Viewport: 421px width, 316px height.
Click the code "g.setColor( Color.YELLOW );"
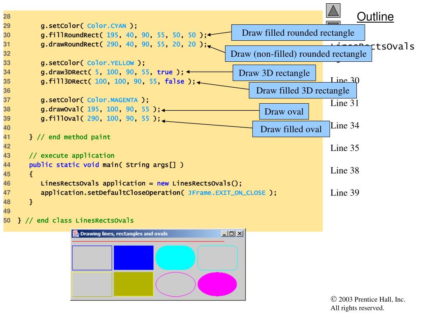tap(93, 63)
